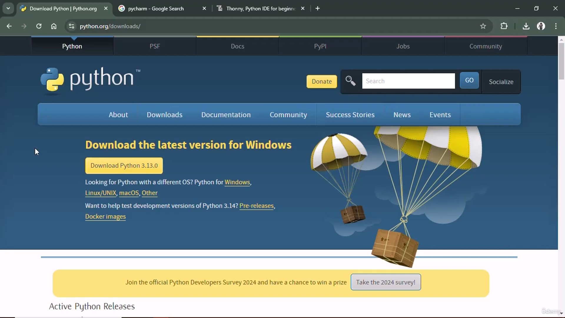Click the yellow Donate button
565x318 pixels.
pyautogui.click(x=322, y=81)
